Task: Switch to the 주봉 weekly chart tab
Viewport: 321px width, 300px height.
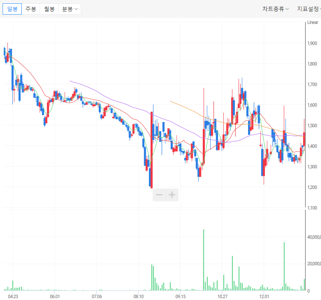Action: click(31, 9)
